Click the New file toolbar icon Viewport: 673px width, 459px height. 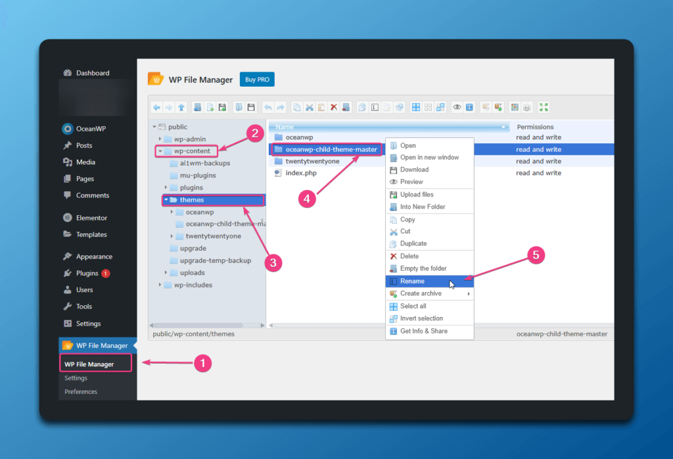(x=210, y=107)
